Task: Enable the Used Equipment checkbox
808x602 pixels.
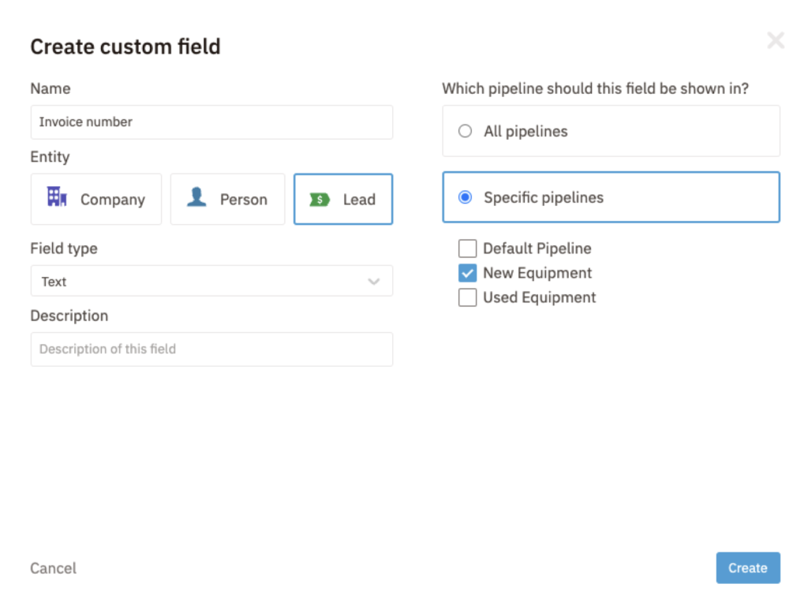Action: pos(468,297)
